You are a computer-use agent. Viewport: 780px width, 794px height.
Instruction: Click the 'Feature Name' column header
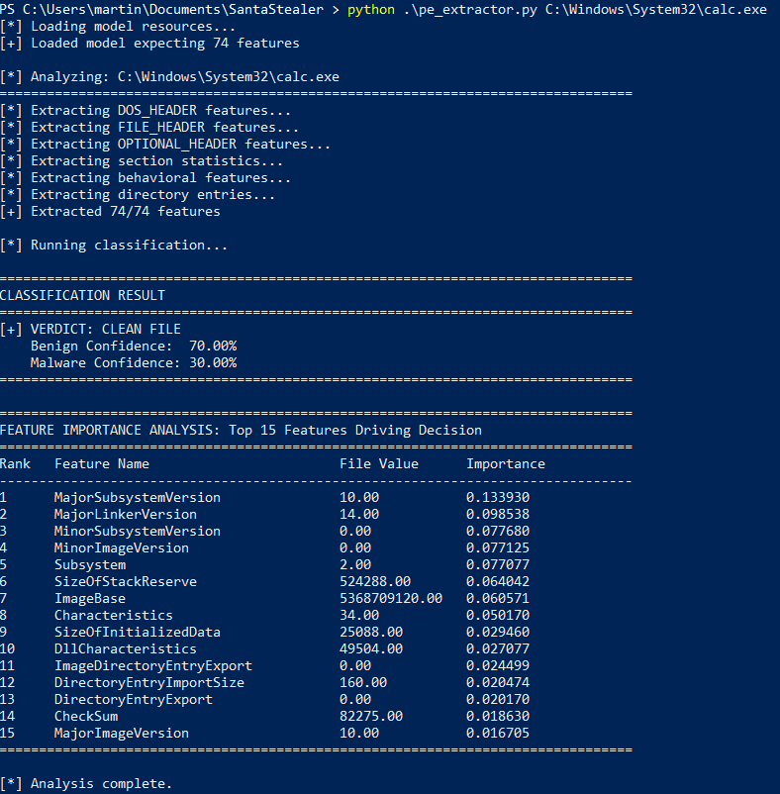[x=102, y=464]
